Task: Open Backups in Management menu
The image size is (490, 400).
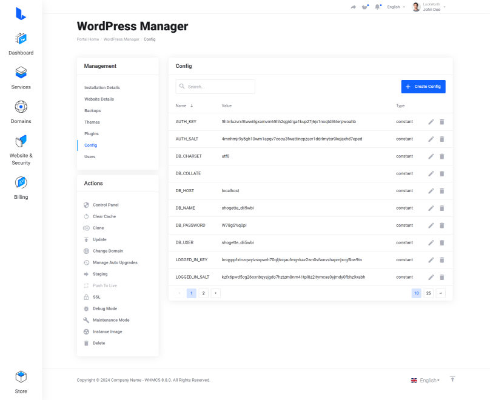Action: [93, 111]
